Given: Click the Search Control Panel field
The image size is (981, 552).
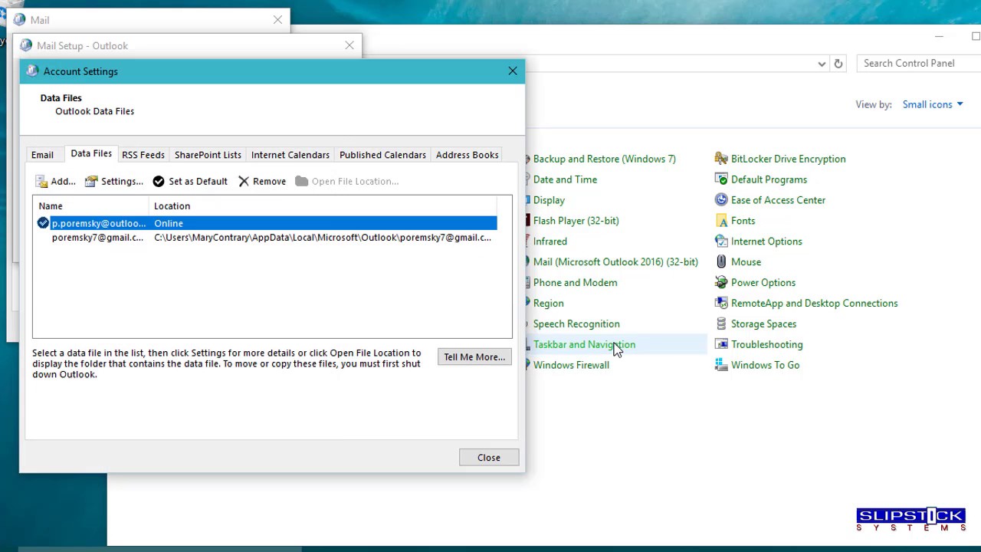Looking at the screenshot, I should pos(920,64).
